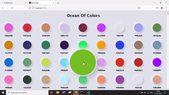Select the #c68764 tan color circle
169x95 pixels.
coord(46,28)
